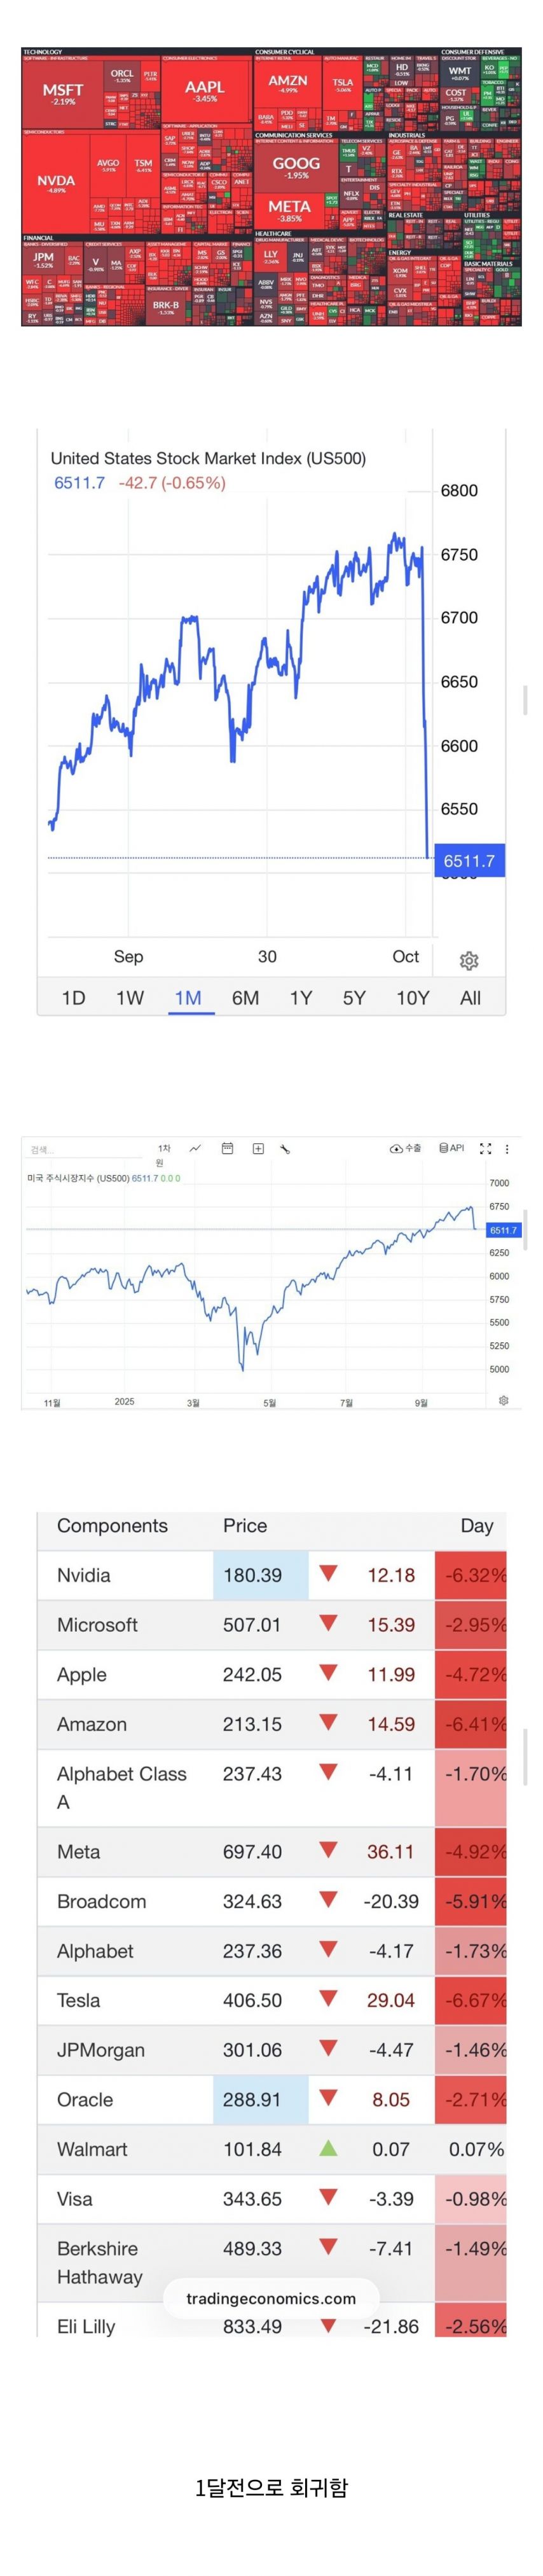Viewport: 543px width, 2576px height.
Task: Click the 수출 export cloud button
Action: tap(406, 1149)
